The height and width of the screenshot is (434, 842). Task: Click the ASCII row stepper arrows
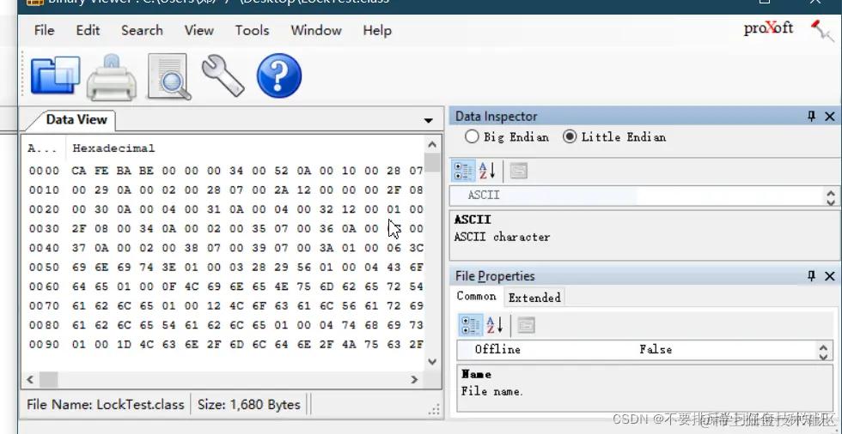coord(831,196)
